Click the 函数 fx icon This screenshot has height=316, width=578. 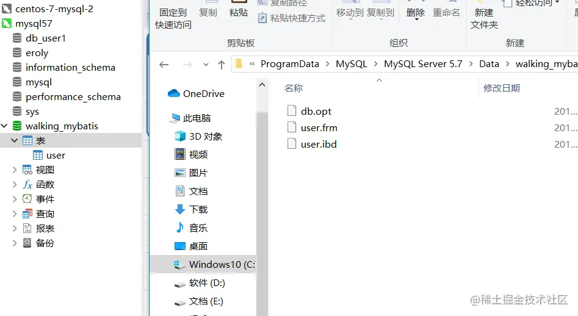click(27, 184)
